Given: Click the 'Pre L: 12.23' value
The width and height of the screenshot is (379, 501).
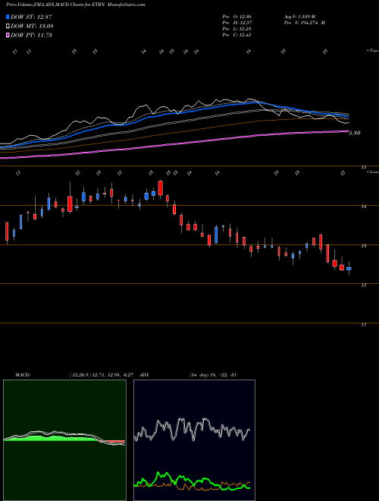Looking at the screenshot, I should point(236,29).
